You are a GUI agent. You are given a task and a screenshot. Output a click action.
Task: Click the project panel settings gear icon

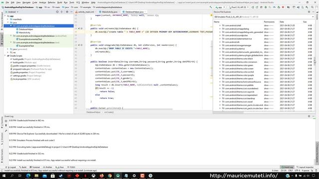point(67,12)
